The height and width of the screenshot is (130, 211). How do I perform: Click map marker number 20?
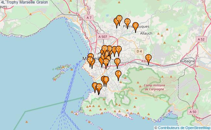click(x=99, y=87)
